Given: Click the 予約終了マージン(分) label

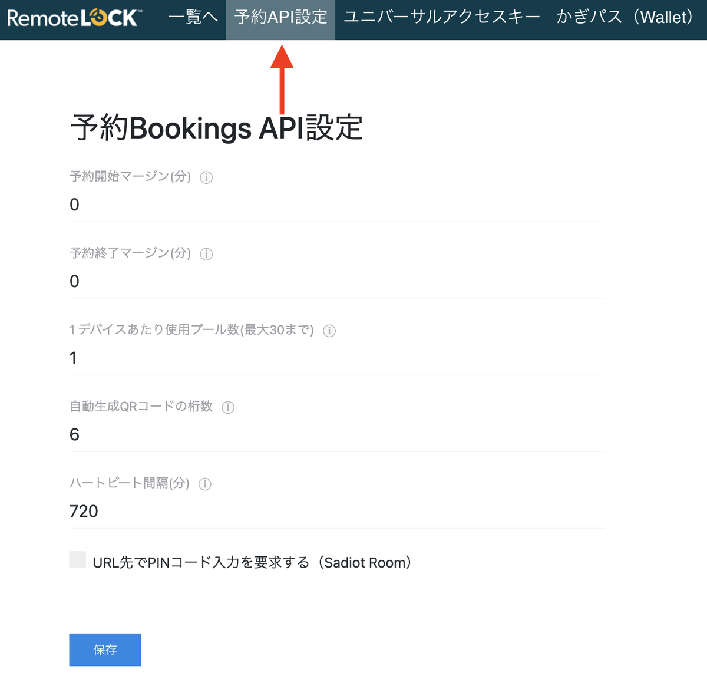Looking at the screenshot, I should coord(130,253).
